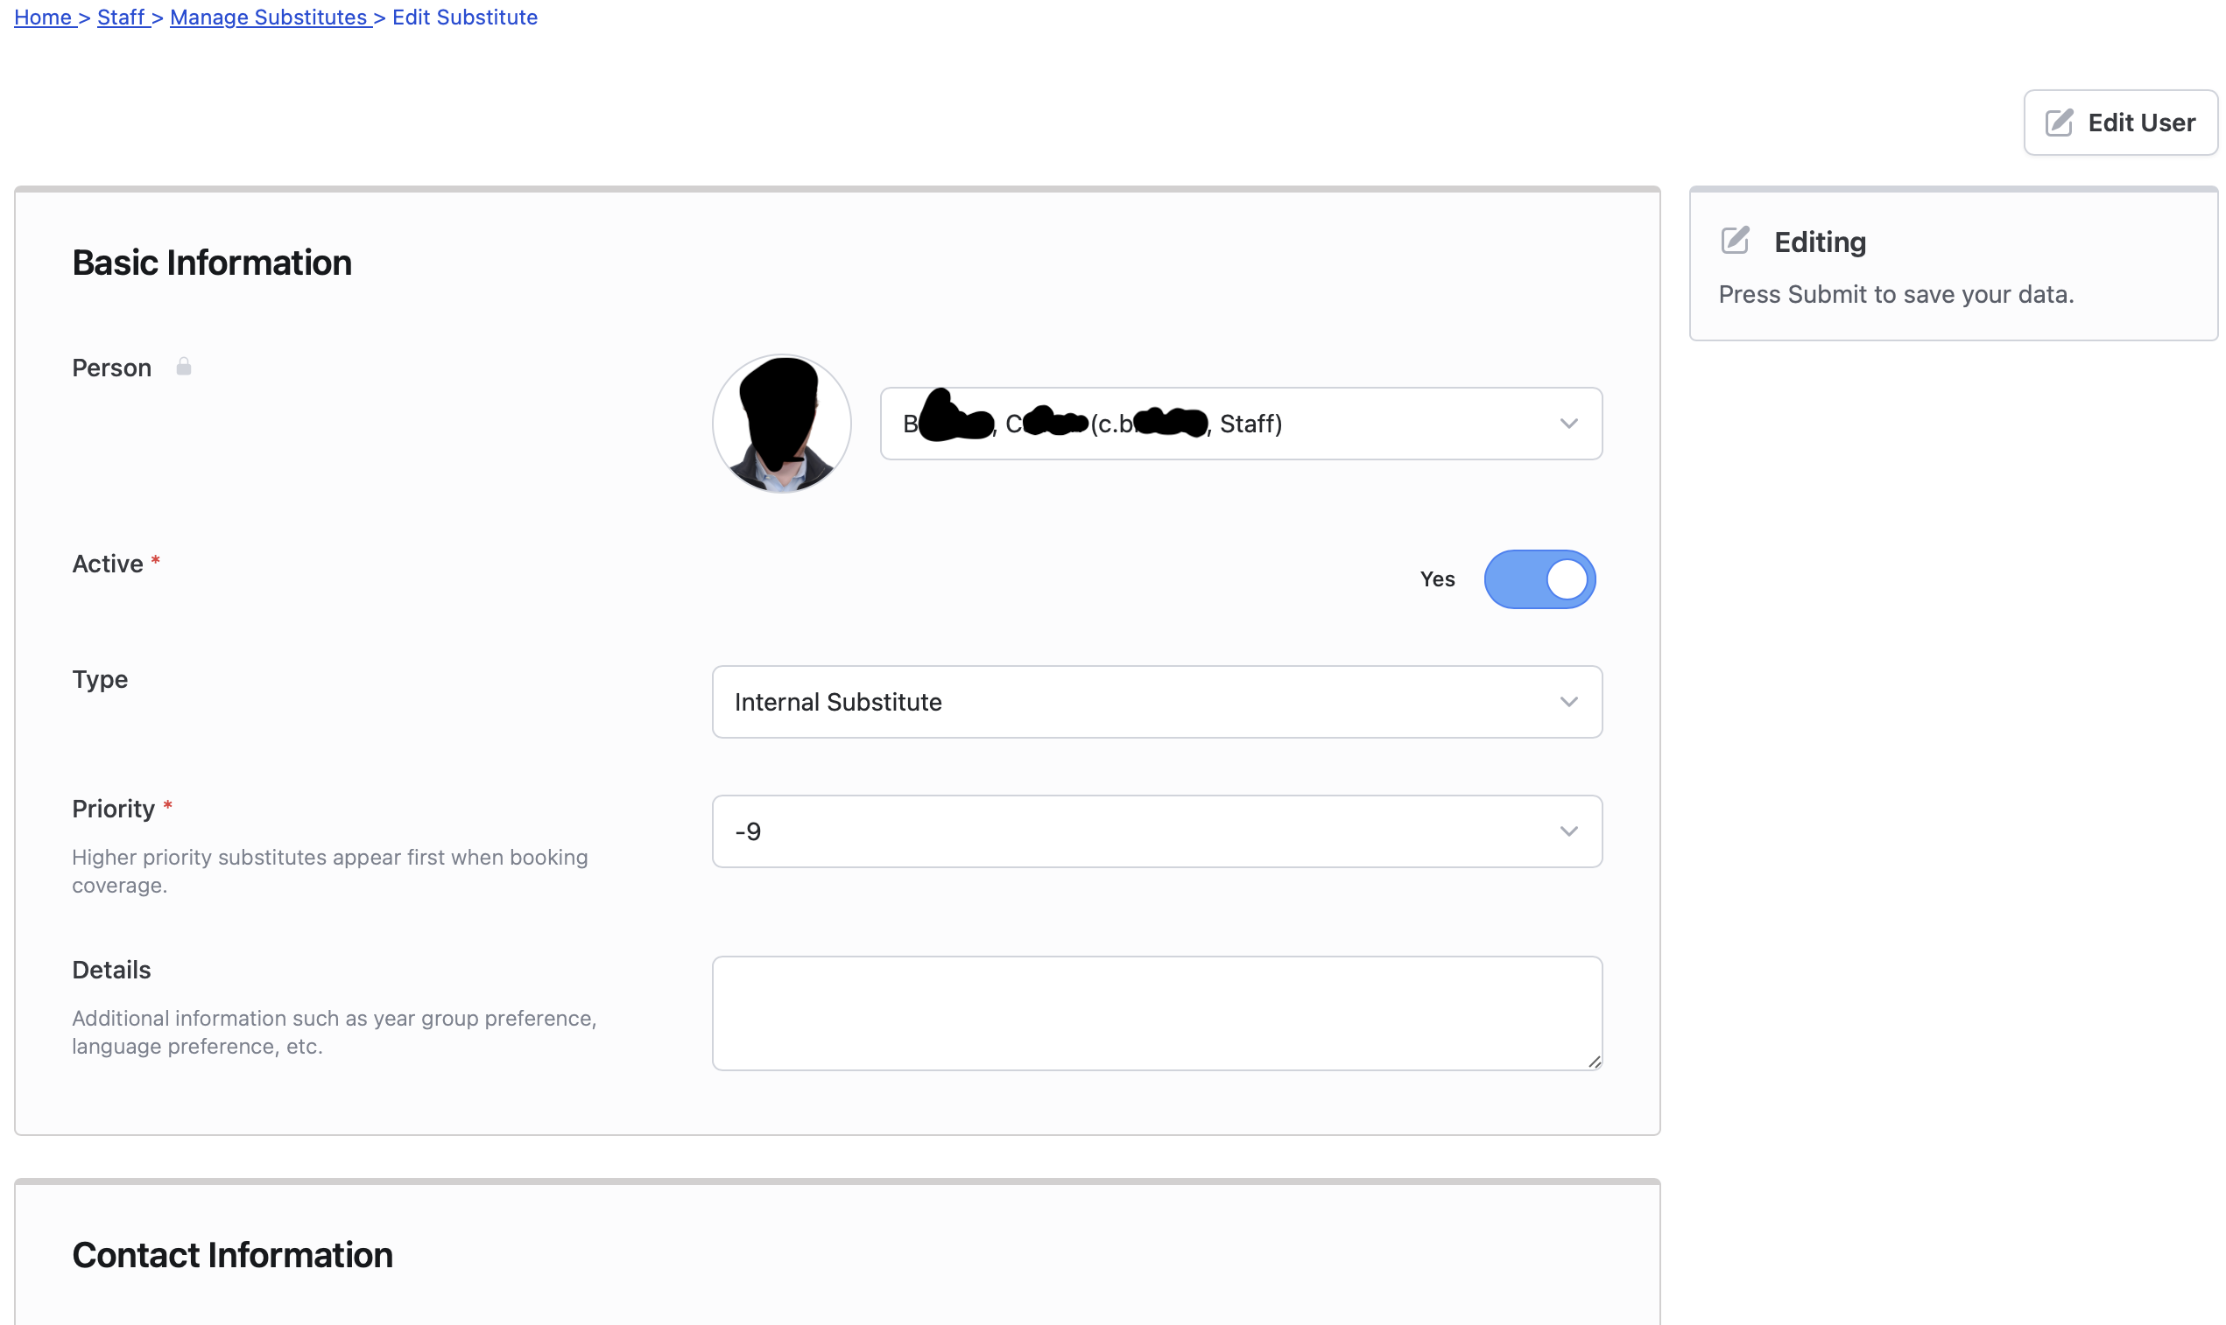Image resolution: width=2226 pixels, height=1325 pixels.
Task: Open the Person staff selection dropdown
Action: tap(1240, 424)
